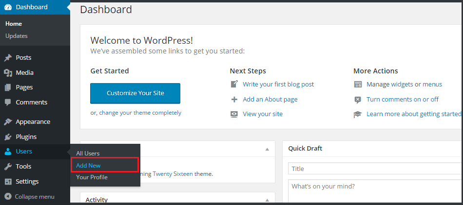Screen dimensions: 463x205
Task: Select All Users in the Users submenu
Action: 88,153
